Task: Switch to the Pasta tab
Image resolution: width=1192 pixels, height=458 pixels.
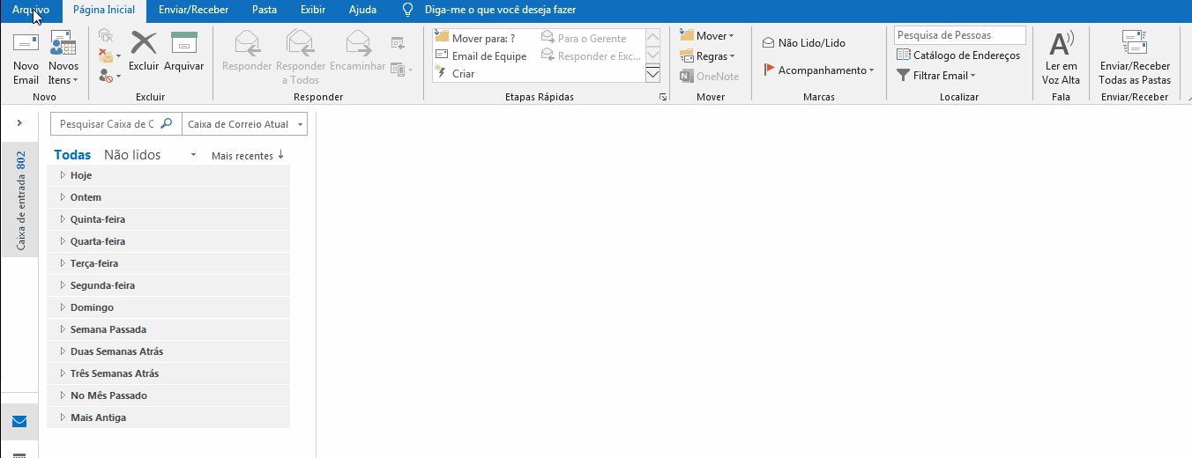Action: pos(264,11)
